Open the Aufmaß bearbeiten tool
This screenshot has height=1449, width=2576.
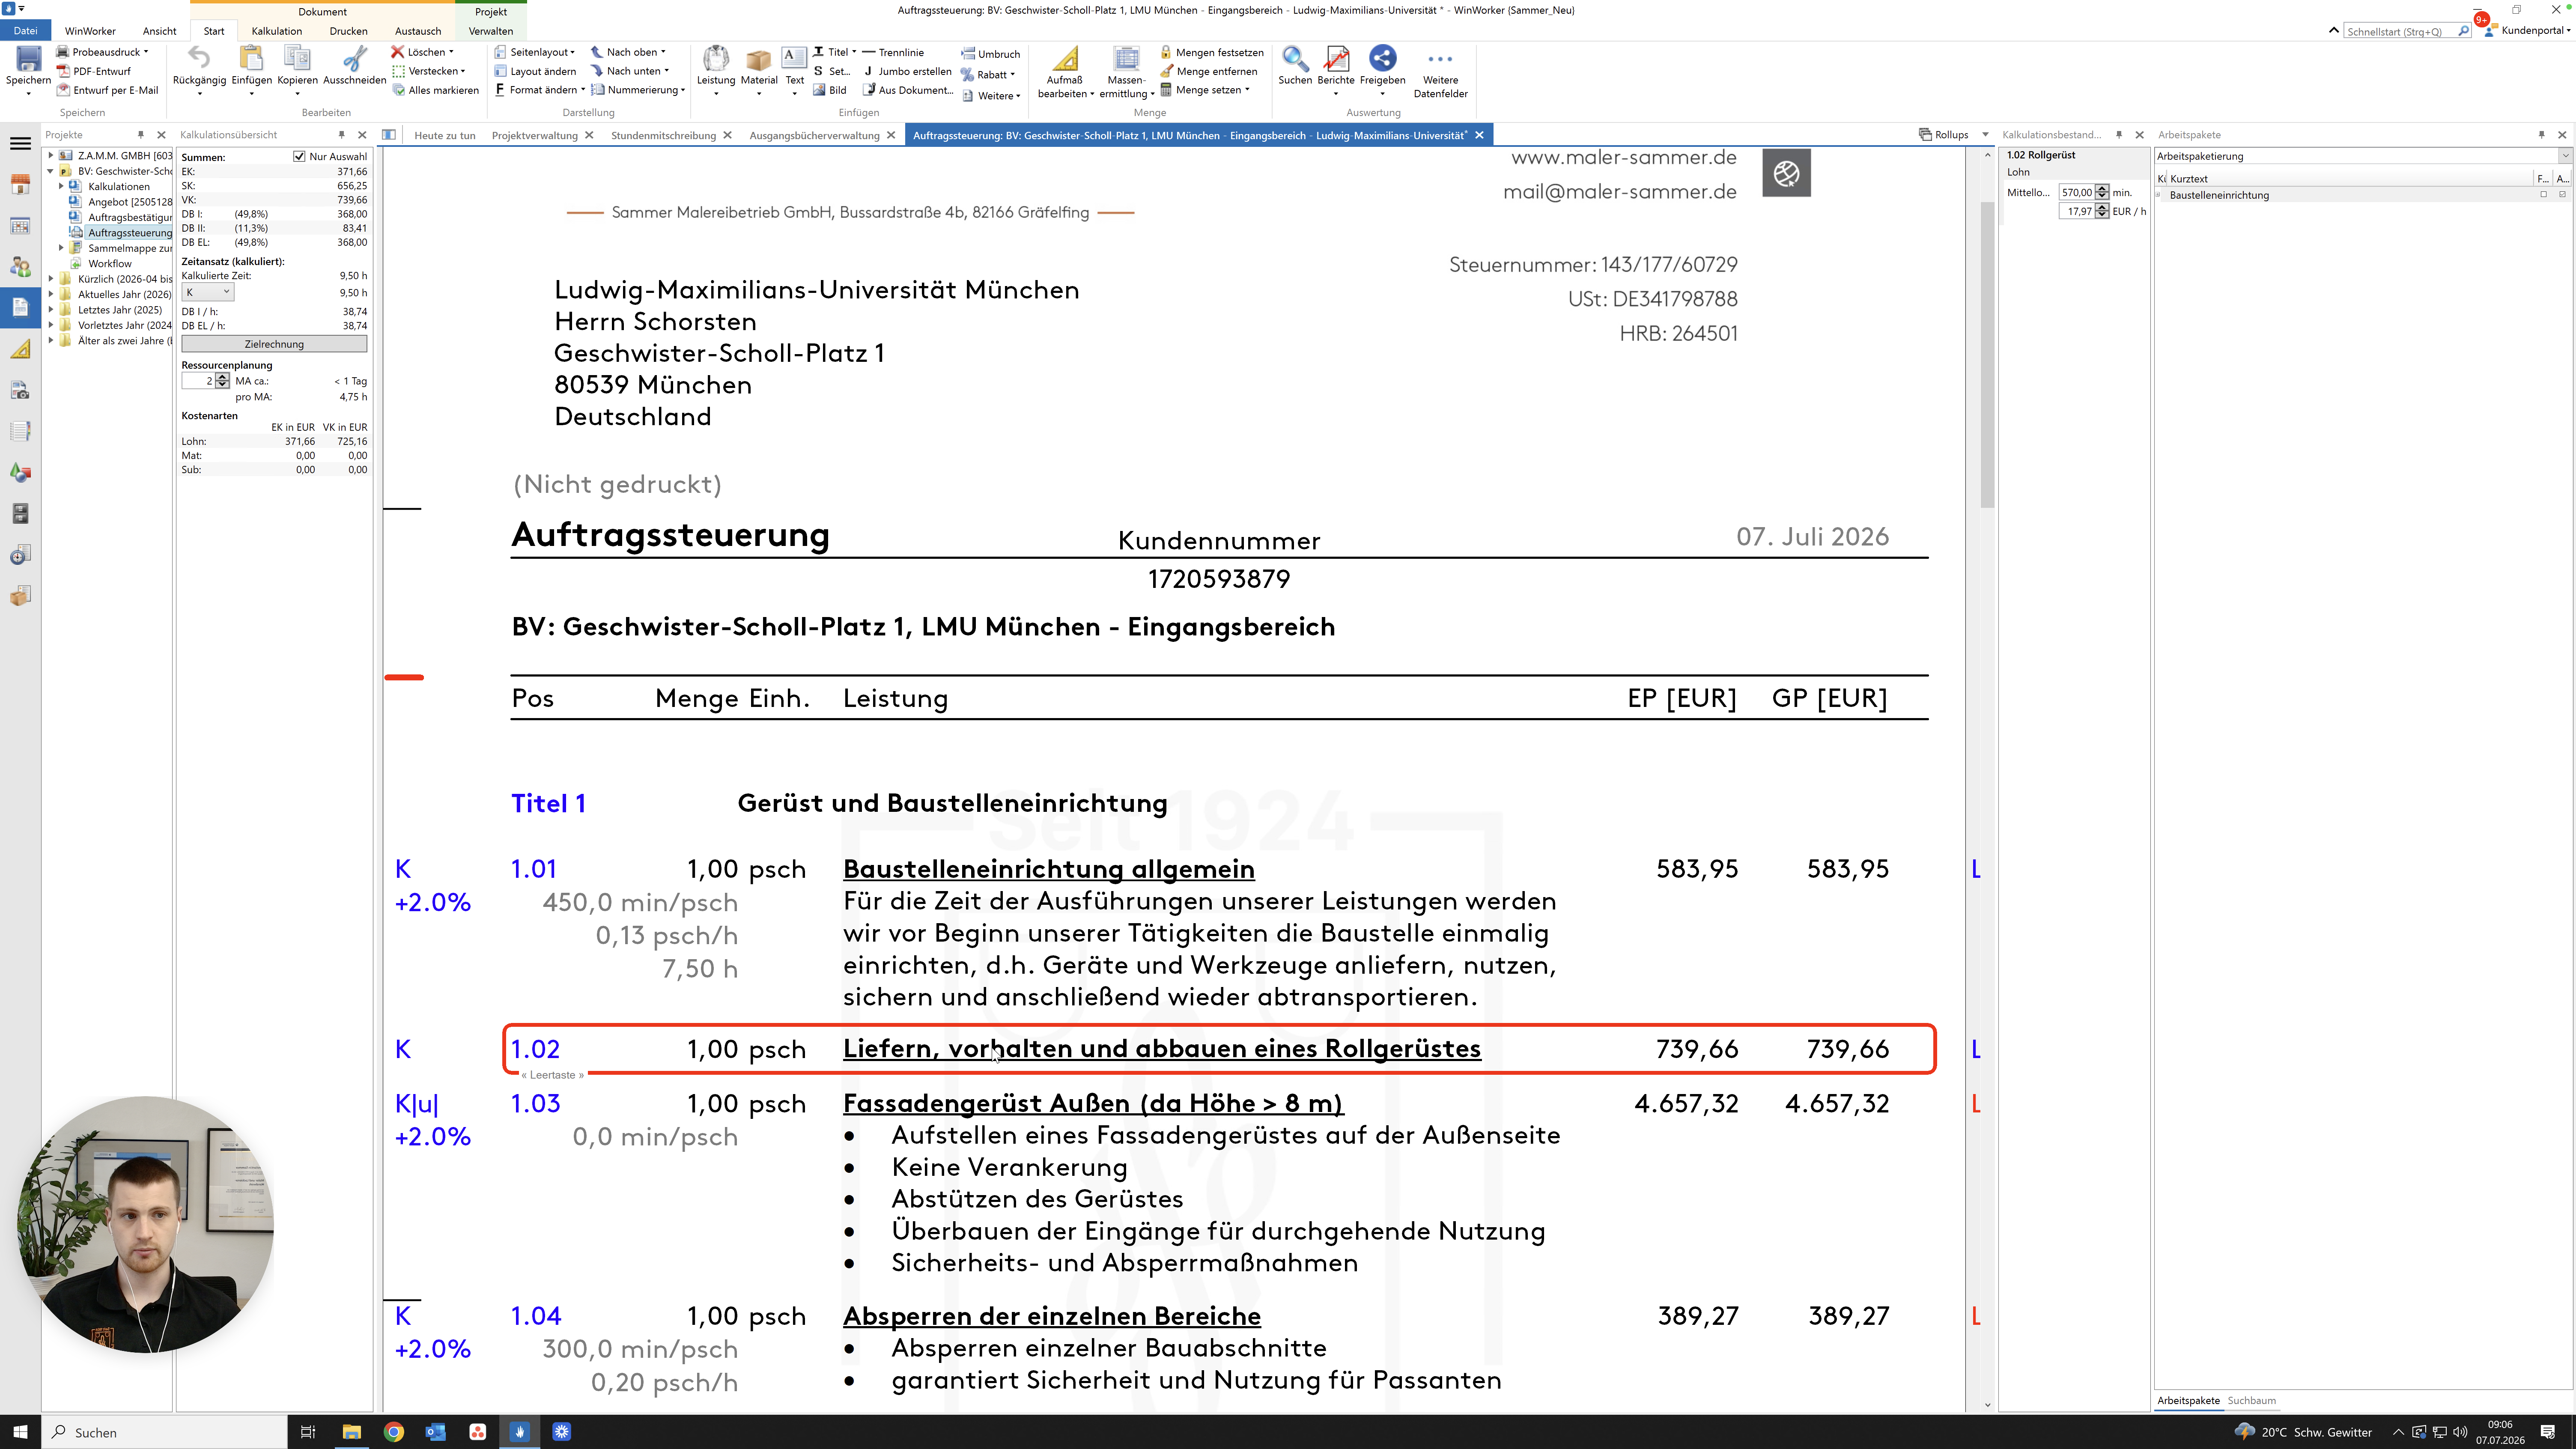pyautogui.click(x=1065, y=72)
